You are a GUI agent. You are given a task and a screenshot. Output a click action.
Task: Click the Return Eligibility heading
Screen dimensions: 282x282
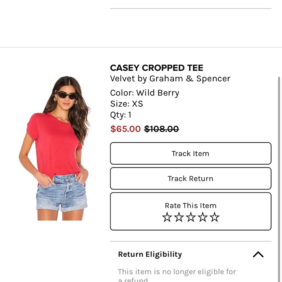click(149, 254)
